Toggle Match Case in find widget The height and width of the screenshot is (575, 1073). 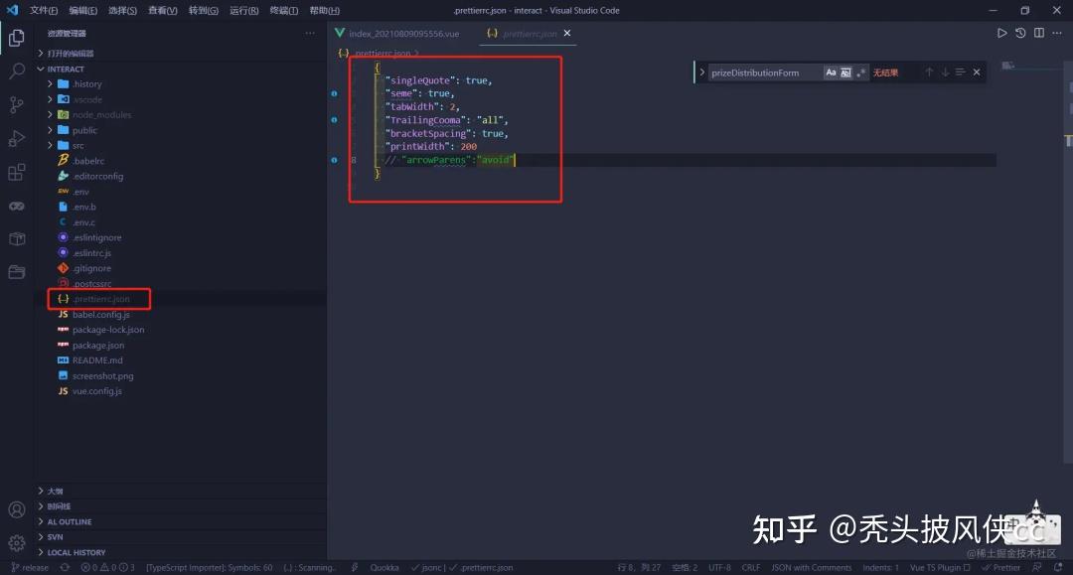pyautogui.click(x=831, y=72)
